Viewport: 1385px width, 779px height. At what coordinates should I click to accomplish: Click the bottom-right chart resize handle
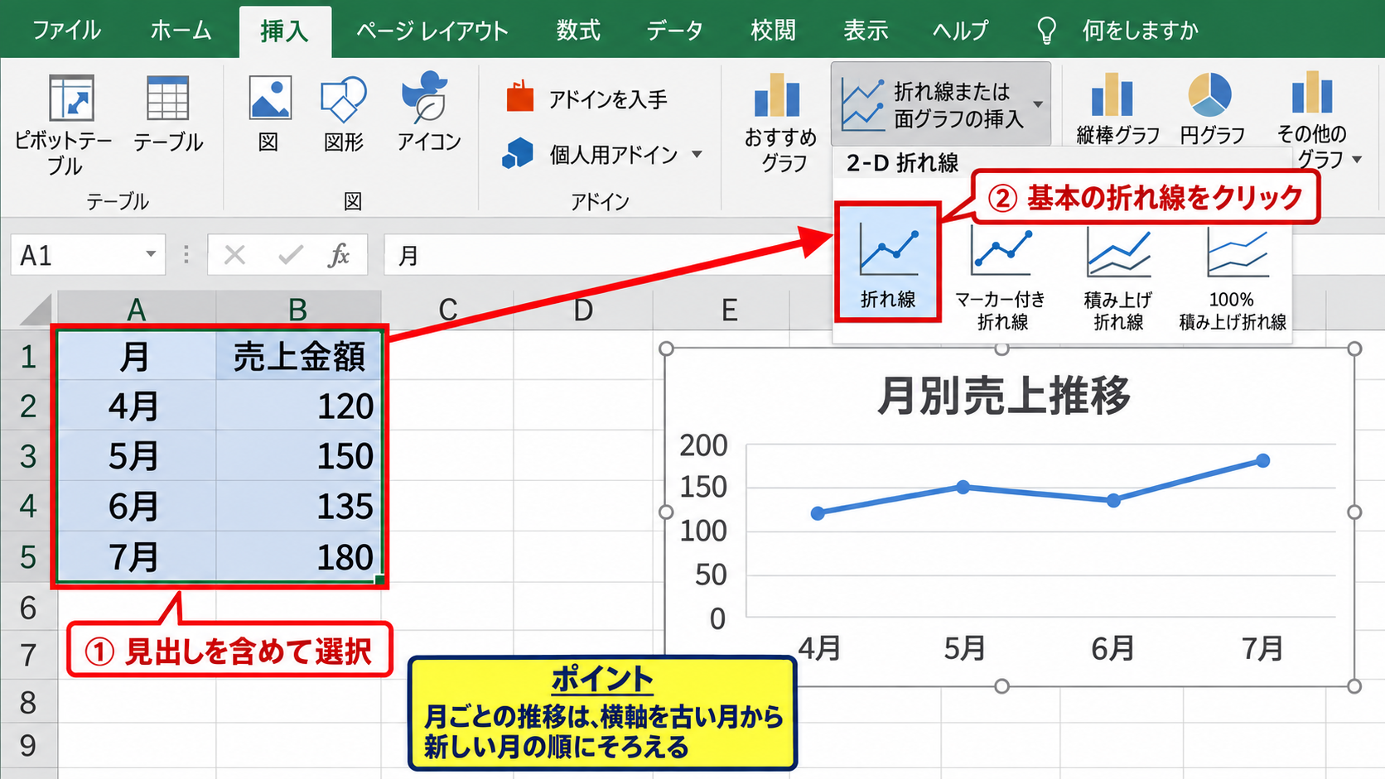click(x=1354, y=685)
